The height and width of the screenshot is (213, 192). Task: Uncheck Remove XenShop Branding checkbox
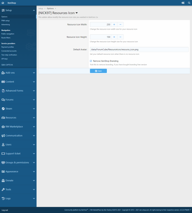(91, 61)
